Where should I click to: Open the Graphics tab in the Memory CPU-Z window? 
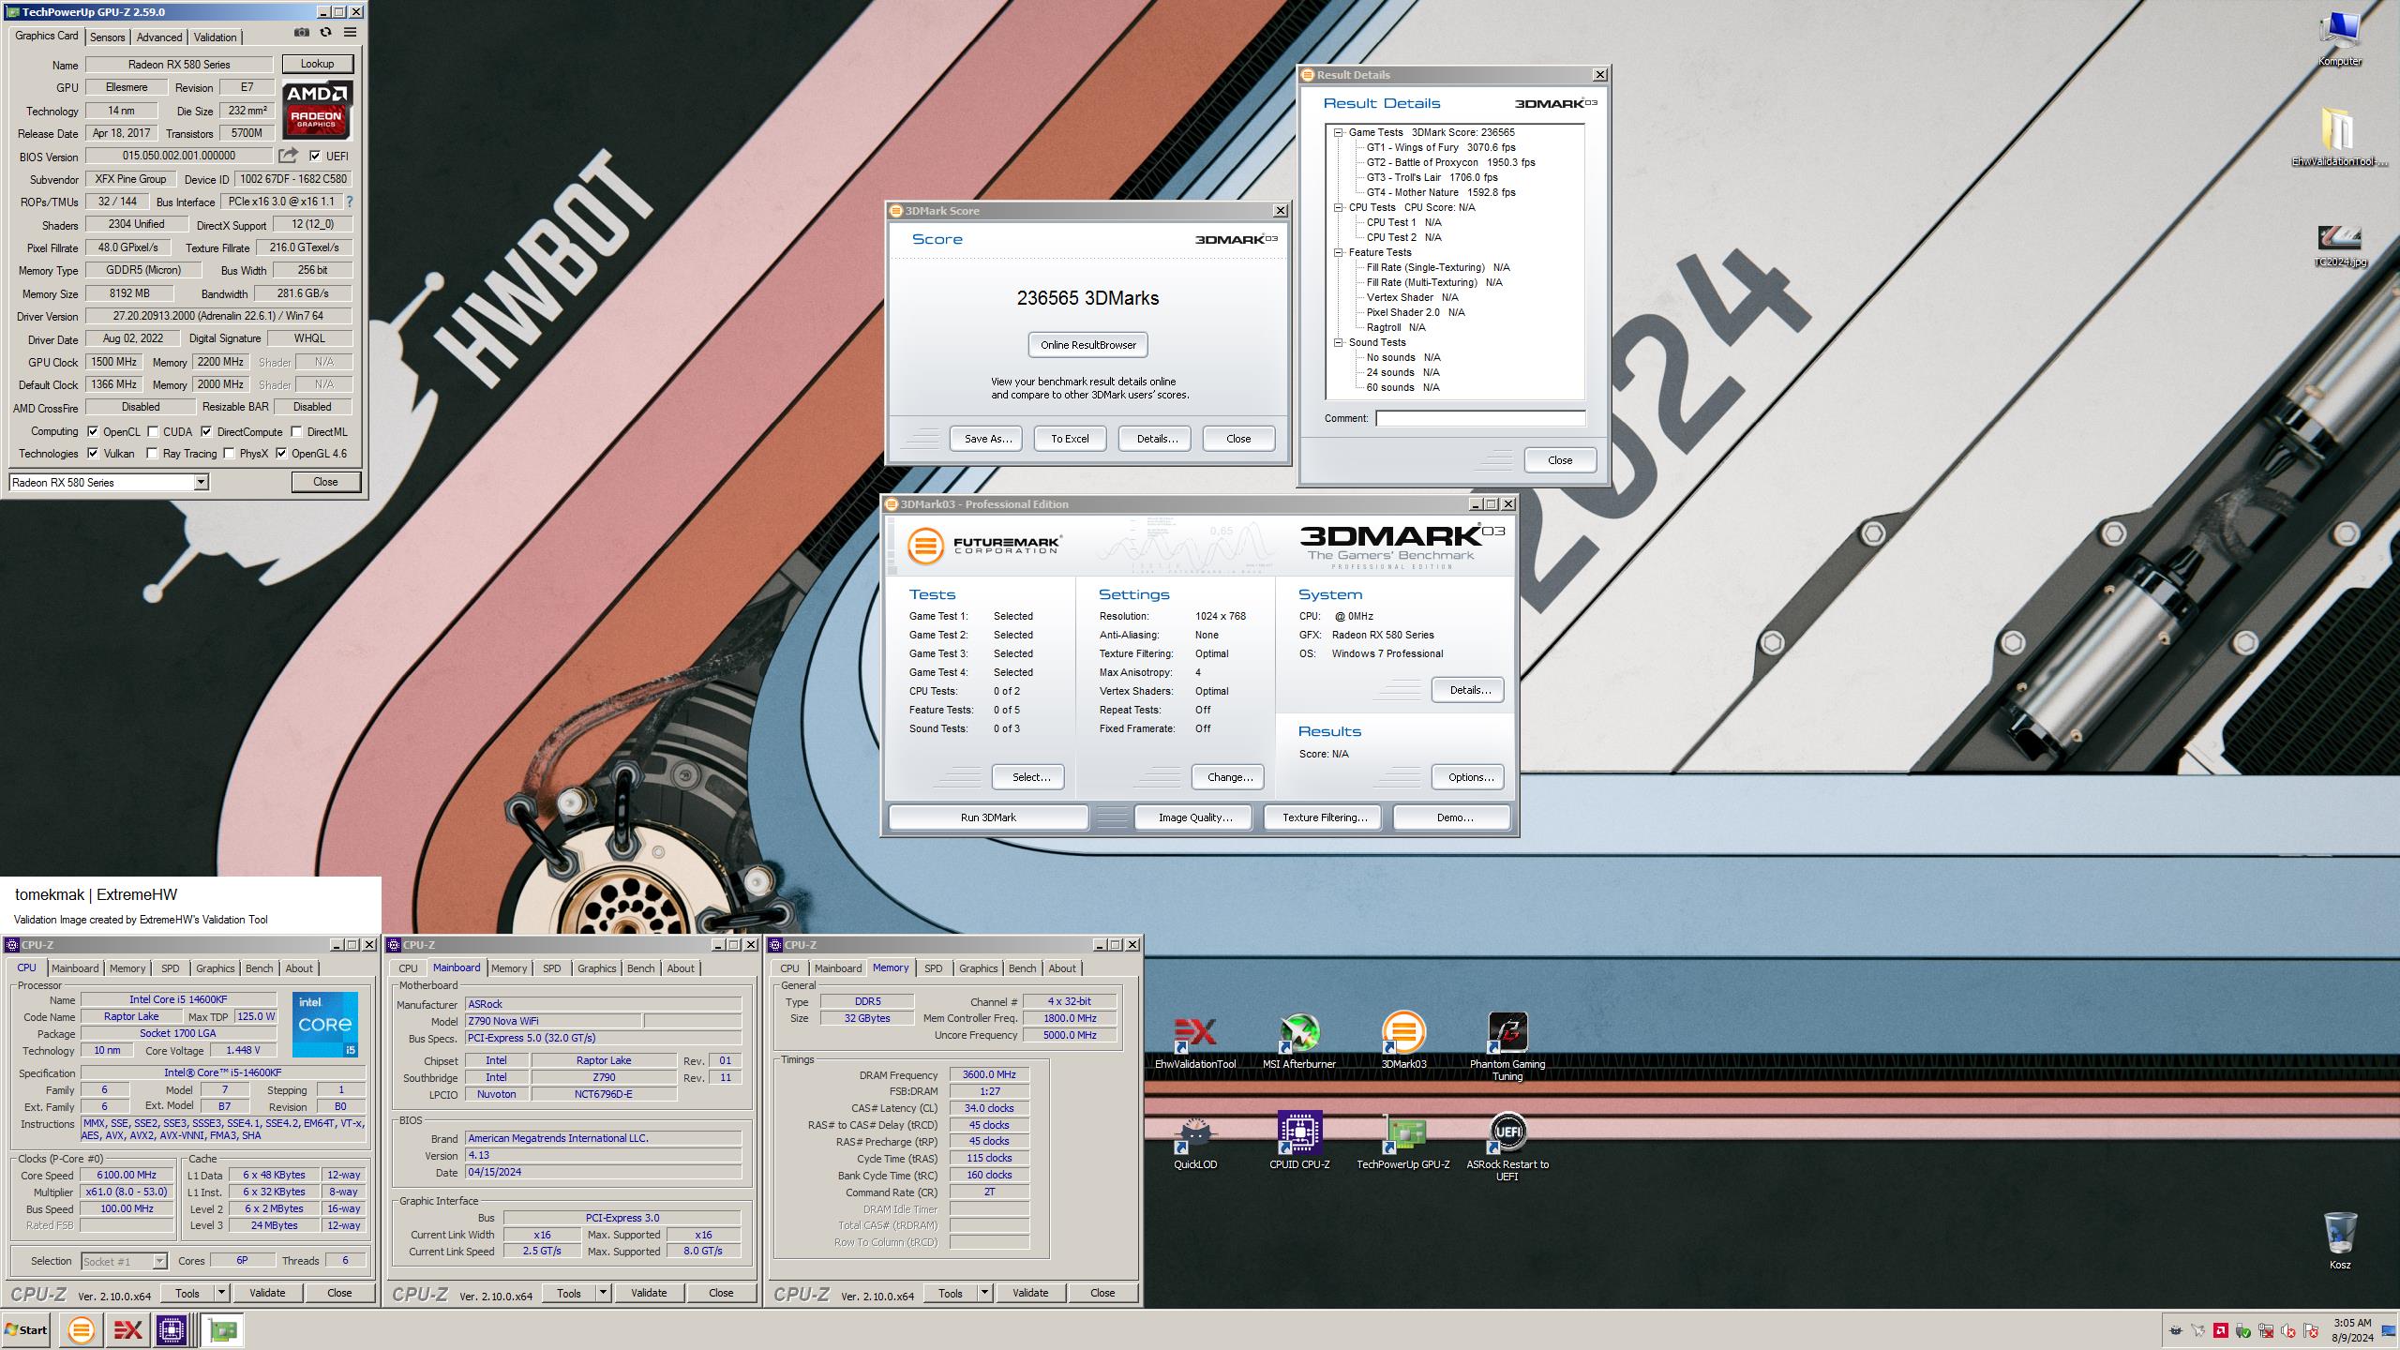[979, 968]
